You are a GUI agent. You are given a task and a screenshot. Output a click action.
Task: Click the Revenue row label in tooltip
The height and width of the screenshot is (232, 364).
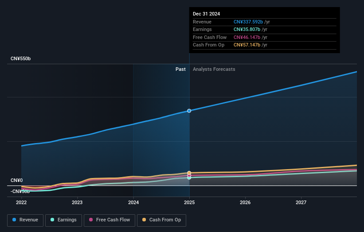(x=202, y=22)
